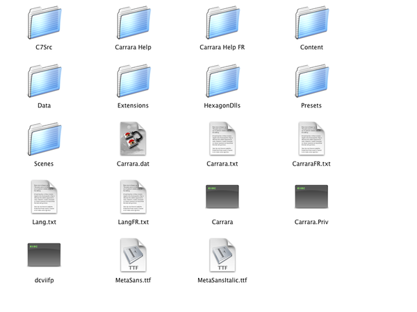The image size is (417, 312).
Task: Click the C7Src folder name
Action: (x=44, y=47)
